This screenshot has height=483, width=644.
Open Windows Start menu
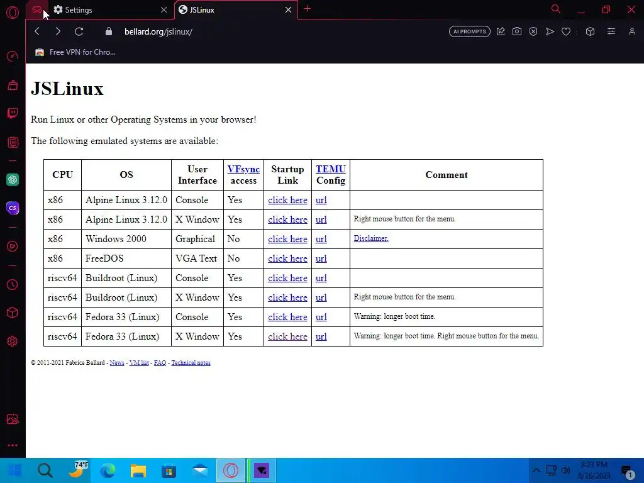15,470
